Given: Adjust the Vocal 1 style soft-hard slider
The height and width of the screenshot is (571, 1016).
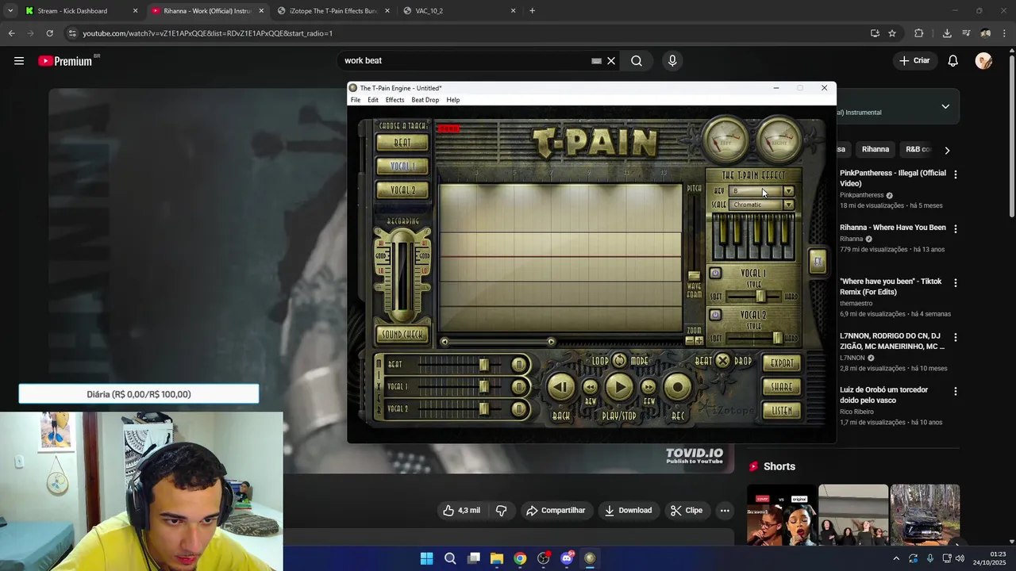Looking at the screenshot, I should (760, 296).
